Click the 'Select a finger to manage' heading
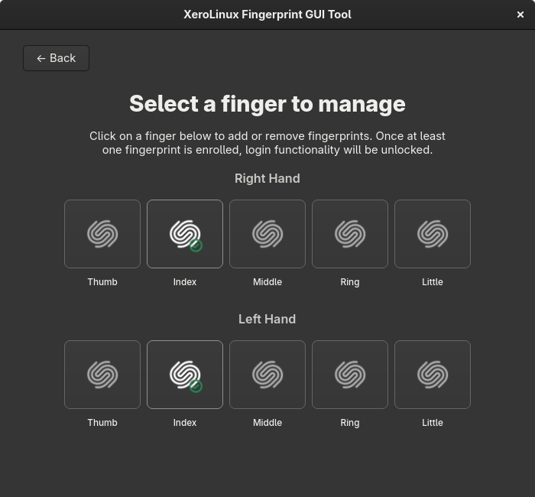This screenshot has width=535, height=497. (x=267, y=104)
